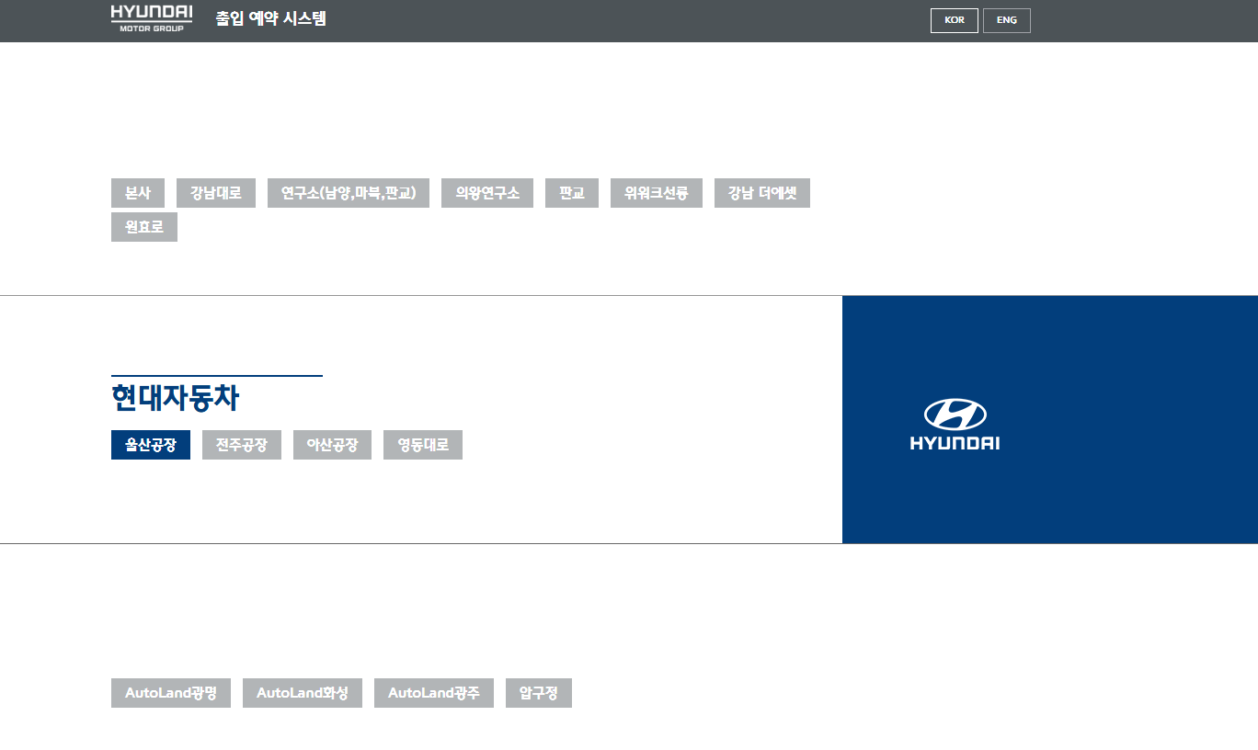This screenshot has width=1258, height=750.
Task: Choose the 의왕연구소 button
Action: coord(487,193)
